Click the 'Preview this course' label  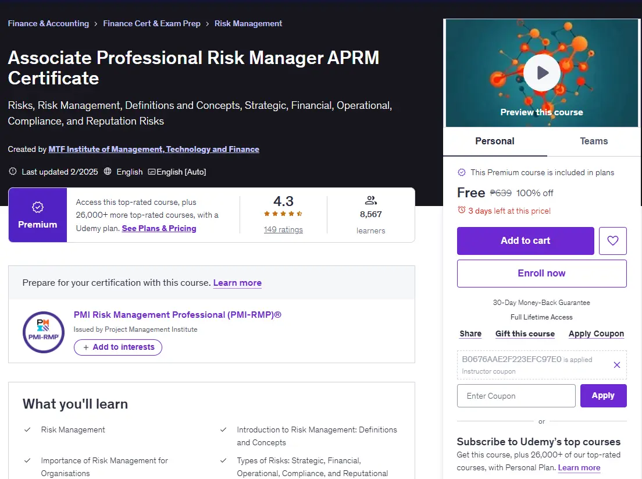[x=542, y=112]
